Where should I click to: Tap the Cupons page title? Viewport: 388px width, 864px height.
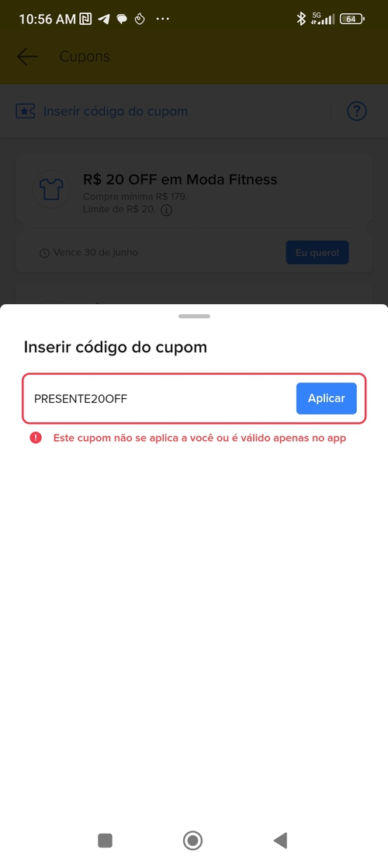coord(85,56)
